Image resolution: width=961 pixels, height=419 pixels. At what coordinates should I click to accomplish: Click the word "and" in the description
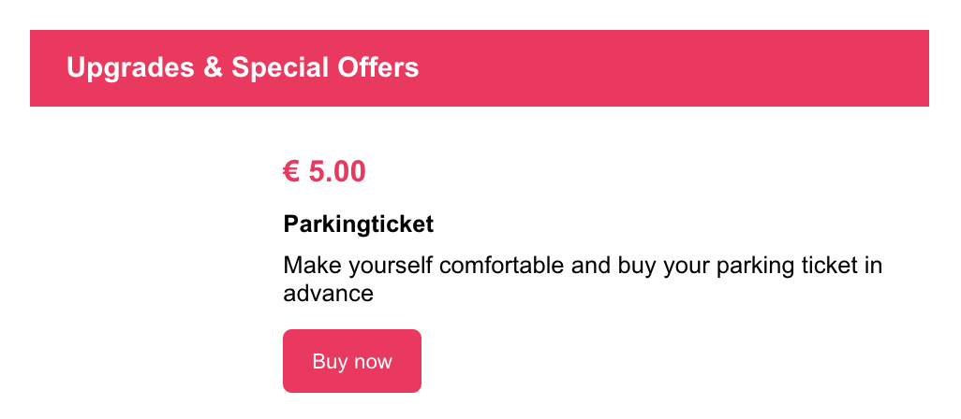[590, 266]
